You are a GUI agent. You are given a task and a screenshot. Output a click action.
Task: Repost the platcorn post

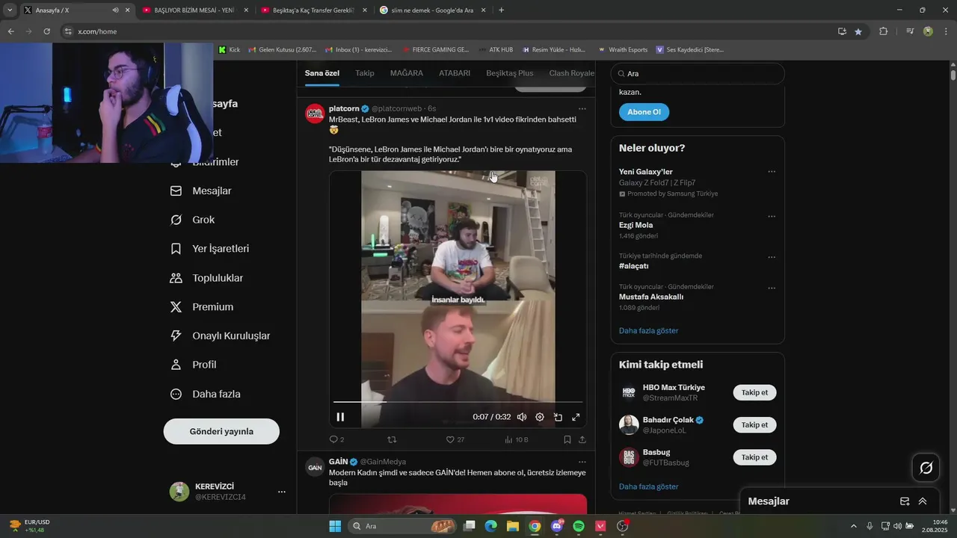tap(391, 439)
